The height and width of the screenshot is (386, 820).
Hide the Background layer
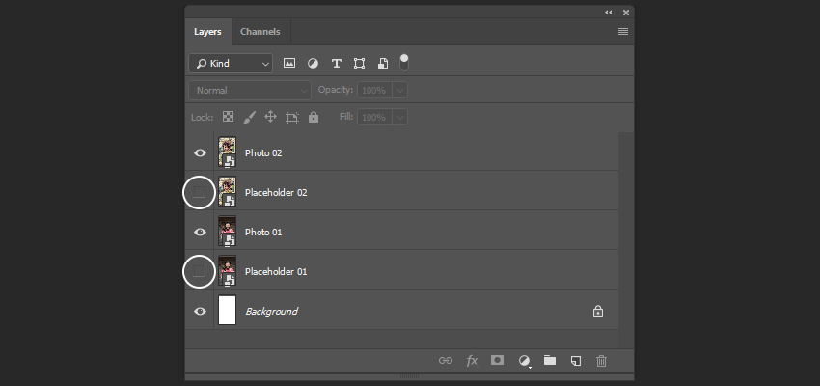[200, 311]
